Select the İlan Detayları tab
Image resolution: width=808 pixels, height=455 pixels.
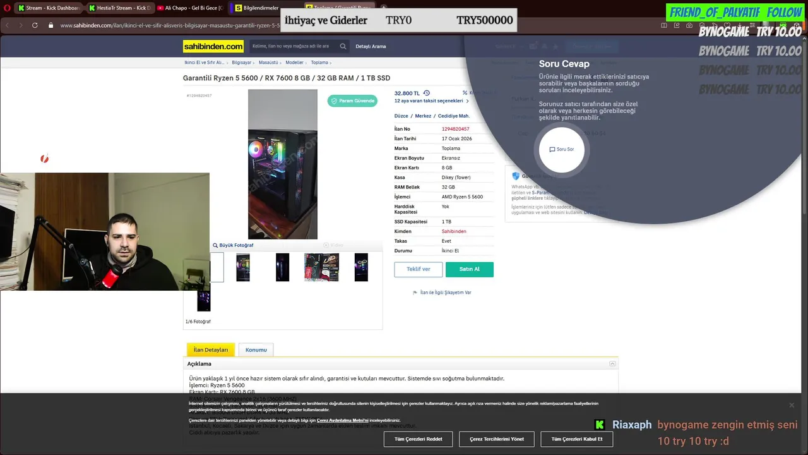point(211,350)
